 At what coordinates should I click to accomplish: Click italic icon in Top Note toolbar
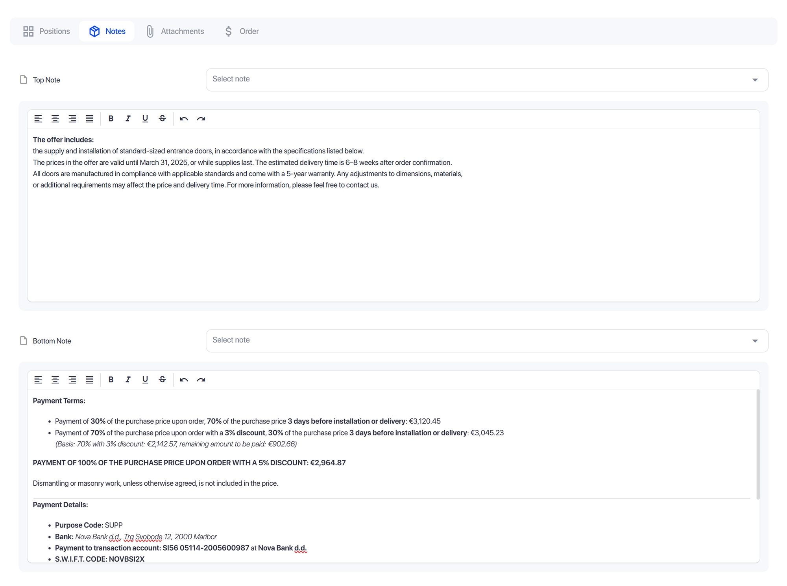pos(128,118)
